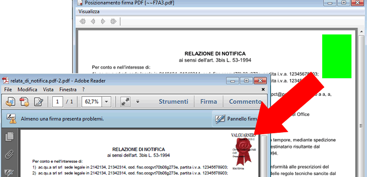Click the red seal signature stamp
The image size is (367, 177).
click(x=244, y=151)
